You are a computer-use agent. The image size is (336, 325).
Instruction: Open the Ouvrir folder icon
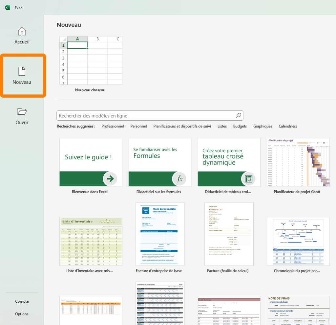(x=22, y=112)
